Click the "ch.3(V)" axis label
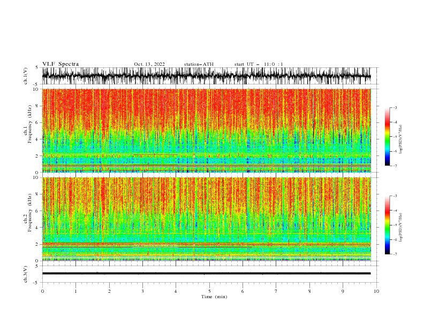 (x=26, y=274)
